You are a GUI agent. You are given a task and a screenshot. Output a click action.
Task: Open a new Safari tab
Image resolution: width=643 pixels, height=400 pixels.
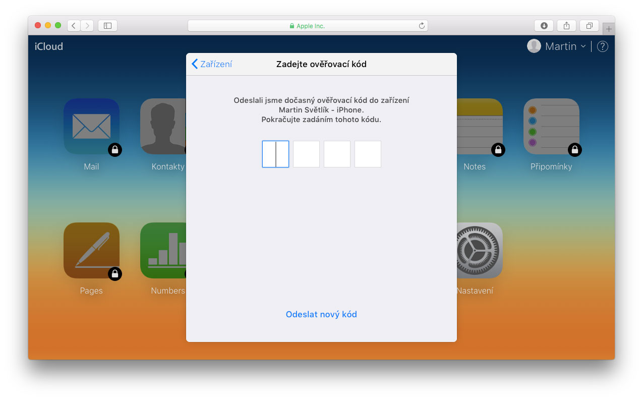click(x=609, y=29)
